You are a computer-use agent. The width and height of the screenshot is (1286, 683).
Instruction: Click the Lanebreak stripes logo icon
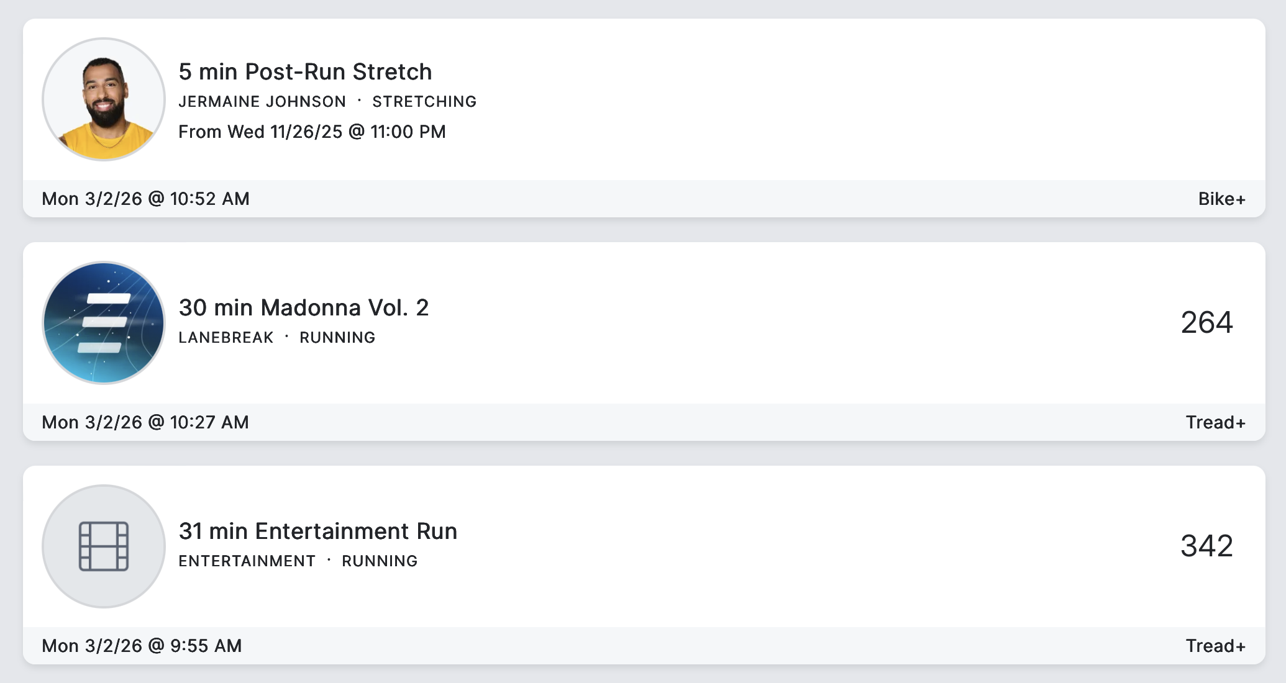coord(104,323)
